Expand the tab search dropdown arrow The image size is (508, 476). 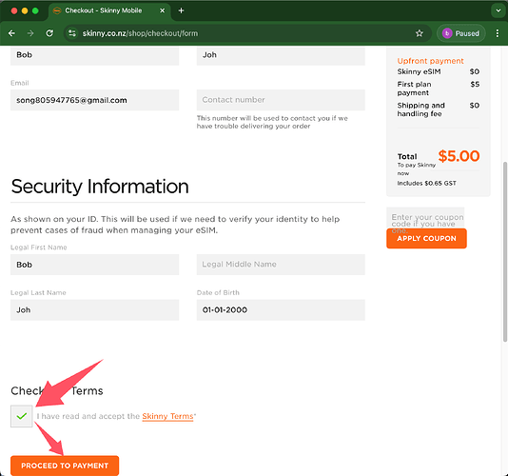498,10
